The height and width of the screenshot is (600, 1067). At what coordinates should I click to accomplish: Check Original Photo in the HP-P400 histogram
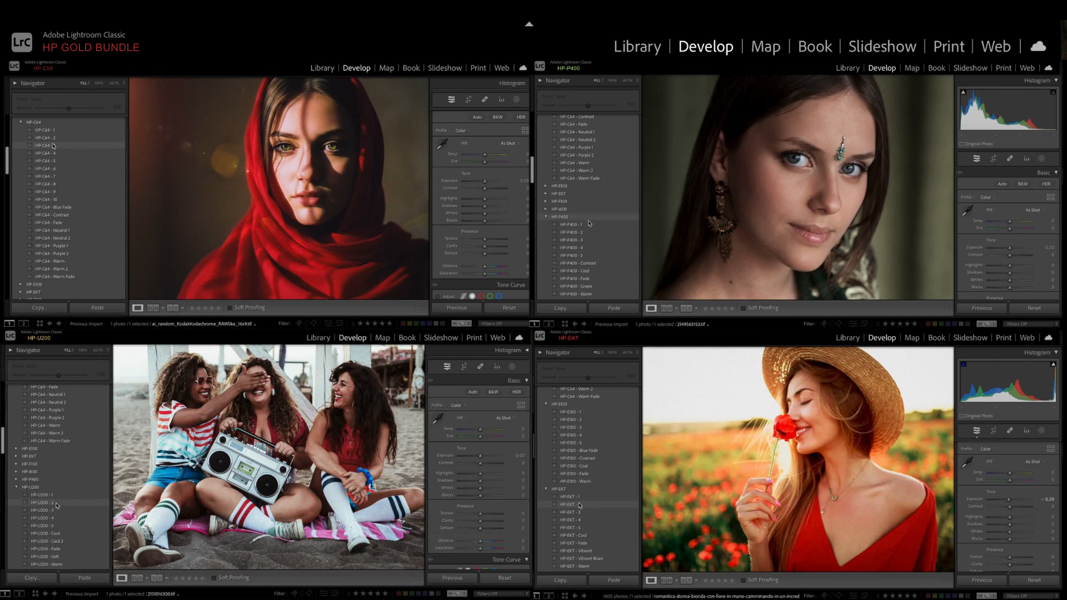[x=962, y=144]
